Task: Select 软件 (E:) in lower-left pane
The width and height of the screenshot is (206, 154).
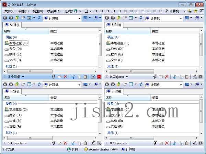Action: point(13,121)
